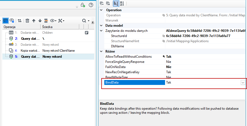Click the StructureId GUID value
This screenshot has width=247, height=126.
pos(198,36)
